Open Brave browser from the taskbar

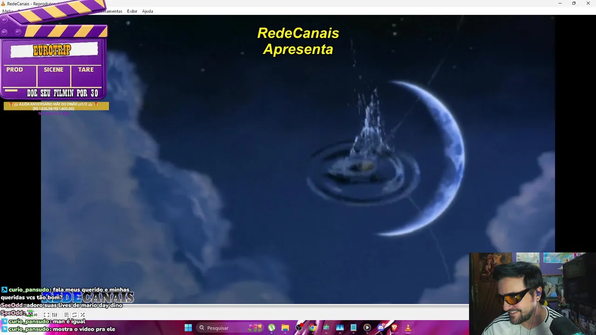click(x=394, y=328)
